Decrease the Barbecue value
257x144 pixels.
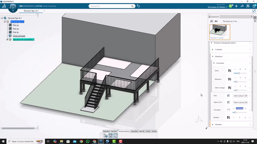click(235, 78)
